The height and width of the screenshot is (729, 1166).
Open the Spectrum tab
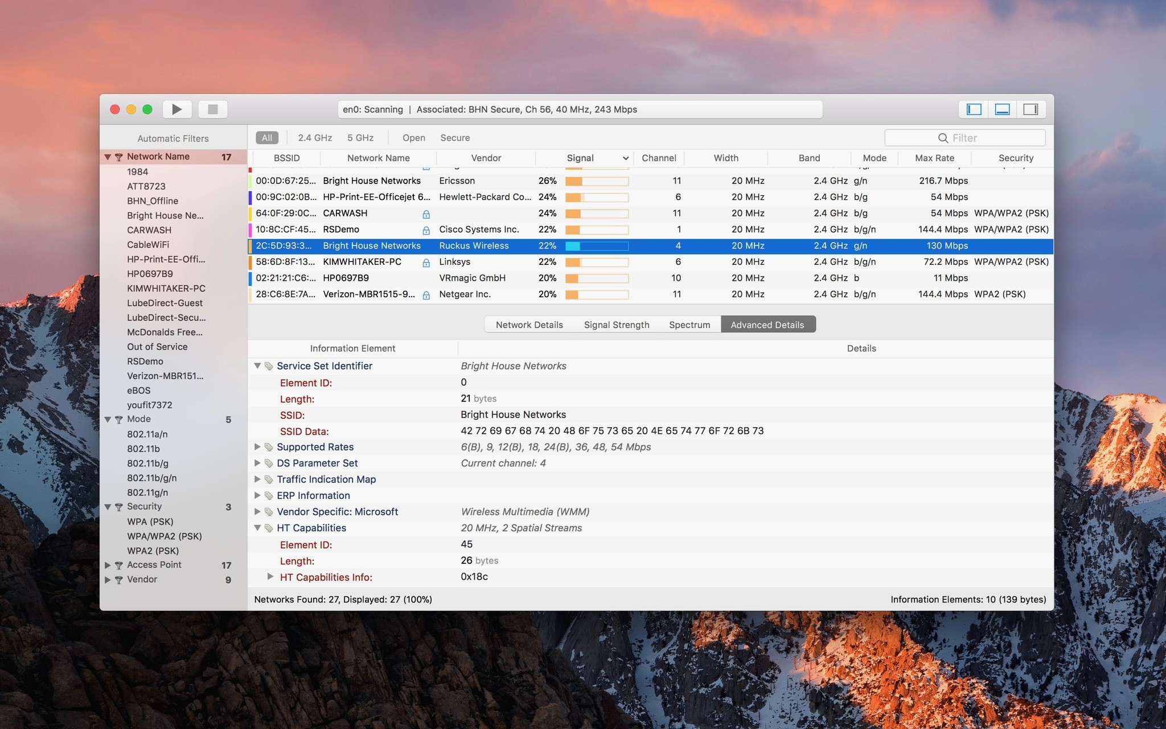pyautogui.click(x=689, y=323)
